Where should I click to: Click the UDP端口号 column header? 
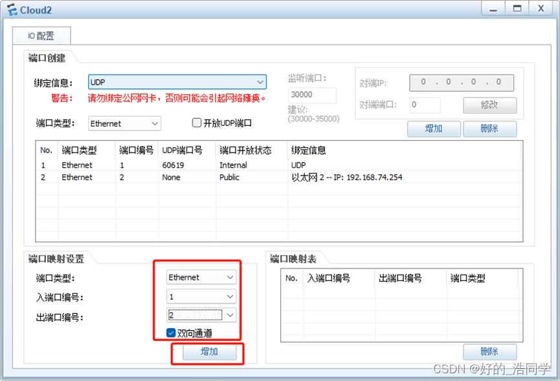[182, 150]
